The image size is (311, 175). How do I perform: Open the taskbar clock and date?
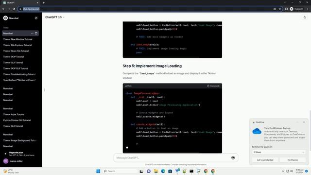pyautogui.click(x=299, y=171)
